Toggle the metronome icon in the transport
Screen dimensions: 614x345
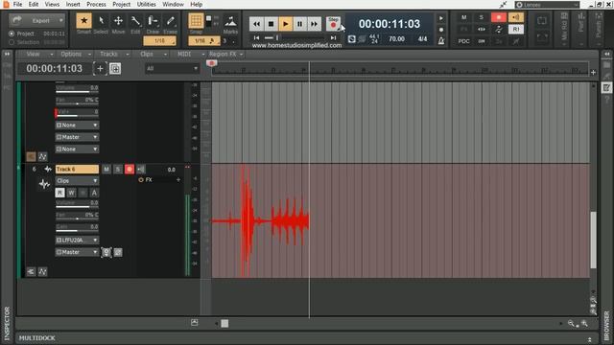pos(441,40)
